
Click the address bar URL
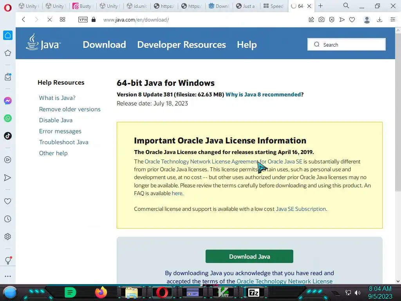(x=136, y=20)
